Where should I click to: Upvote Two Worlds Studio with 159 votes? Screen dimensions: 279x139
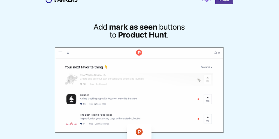[208, 79]
